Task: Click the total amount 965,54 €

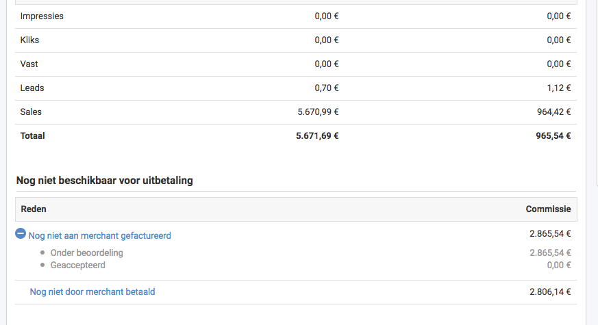Action: point(553,136)
